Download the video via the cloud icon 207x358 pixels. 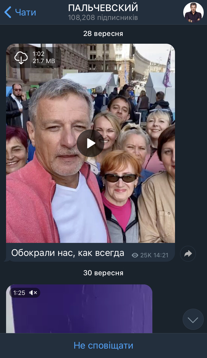point(21,58)
